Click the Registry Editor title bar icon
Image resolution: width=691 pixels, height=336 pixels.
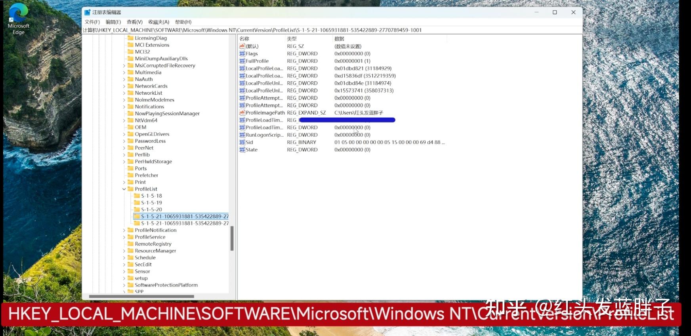click(x=88, y=12)
